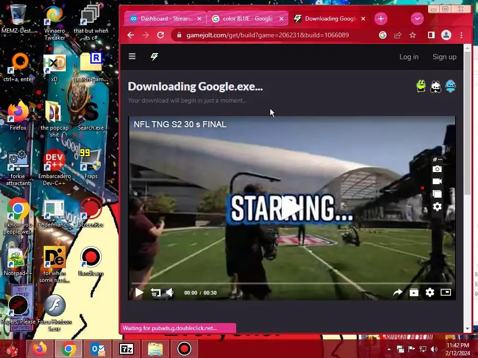Mute the video with the speaker icon
Screen dimensions: 478x358
tap(170, 293)
